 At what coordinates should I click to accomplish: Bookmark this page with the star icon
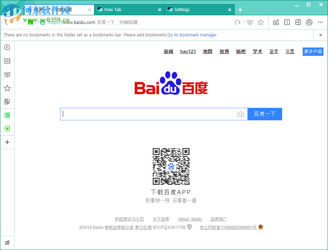(261, 22)
